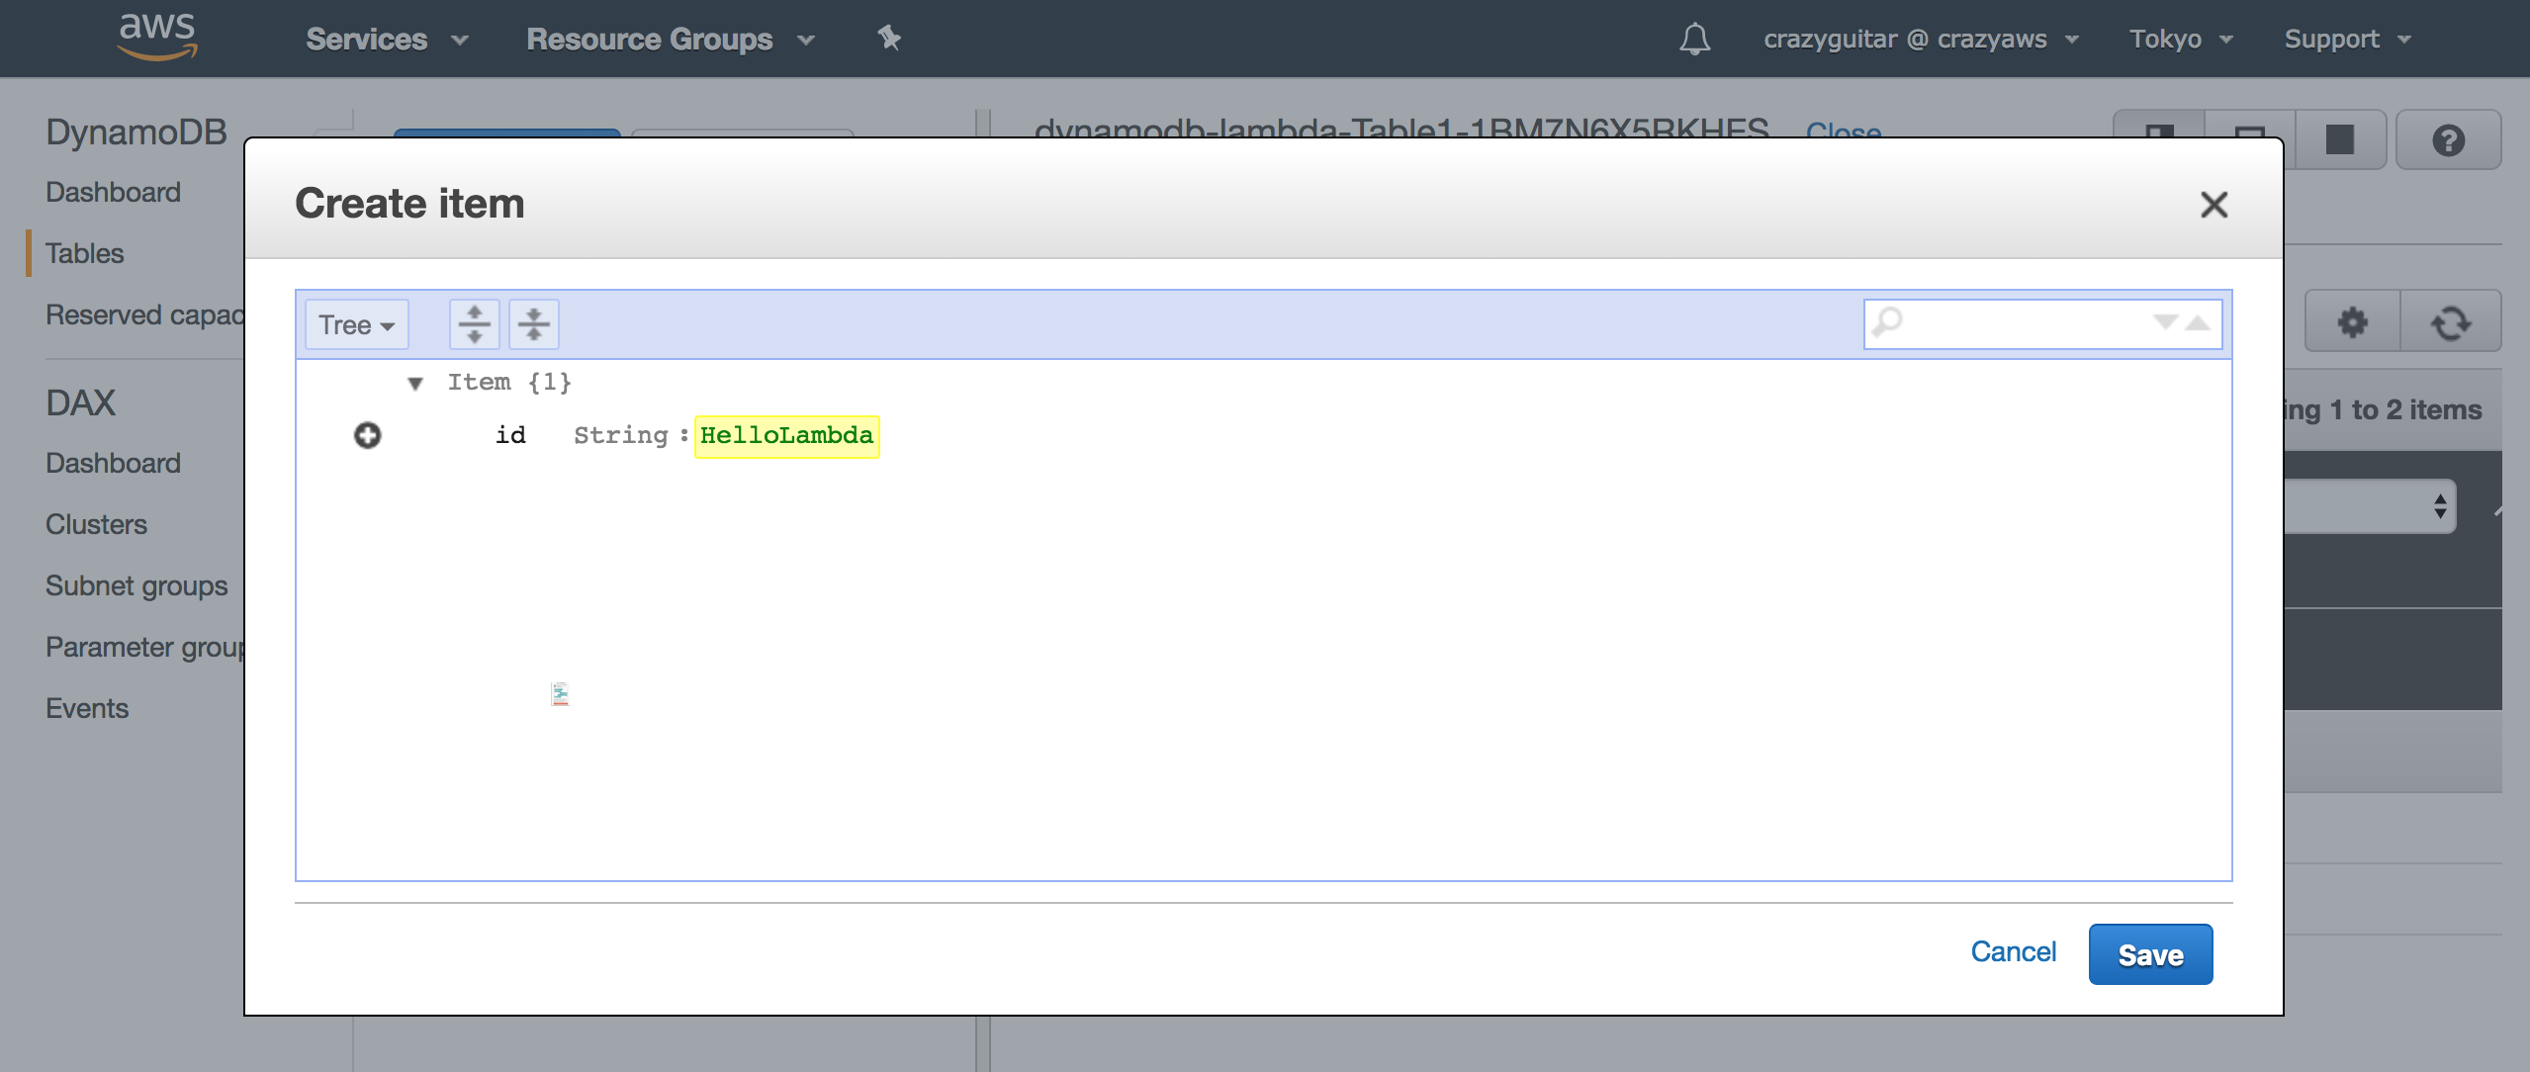Open the settings gear icon
Screen dimensions: 2530x1072
[x=2353, y=321]
